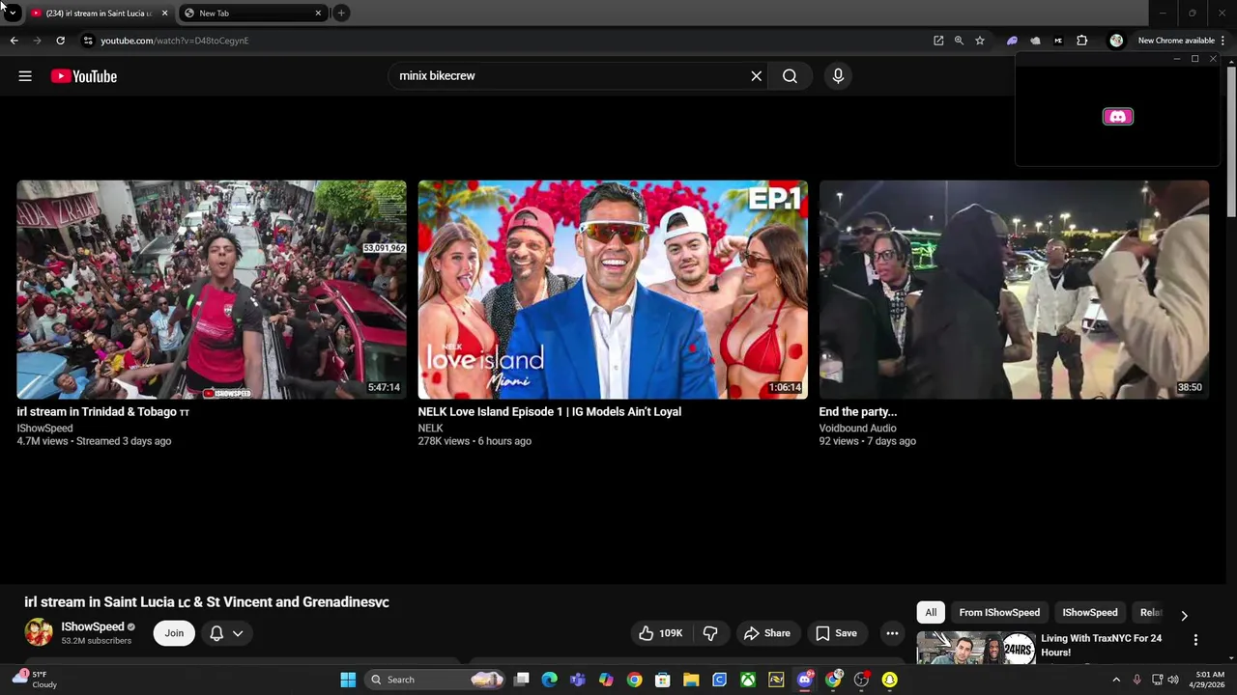Screen dimensions: 1237x695
Task: Join the IShowSpeed channel membership
Action: 174,633
